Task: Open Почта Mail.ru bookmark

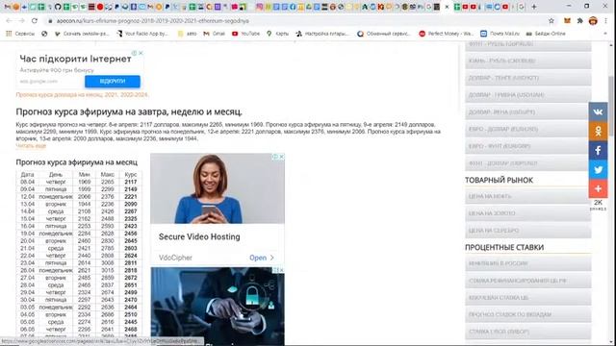Action: pos(500,34)
